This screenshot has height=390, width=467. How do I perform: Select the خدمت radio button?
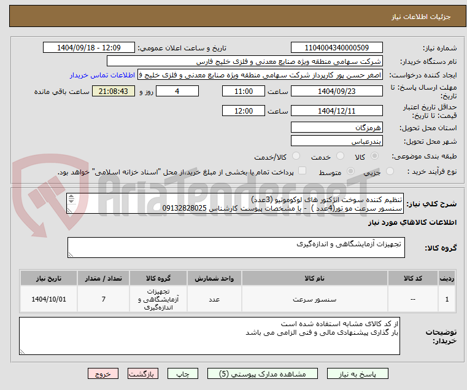[x=340, y=156]
